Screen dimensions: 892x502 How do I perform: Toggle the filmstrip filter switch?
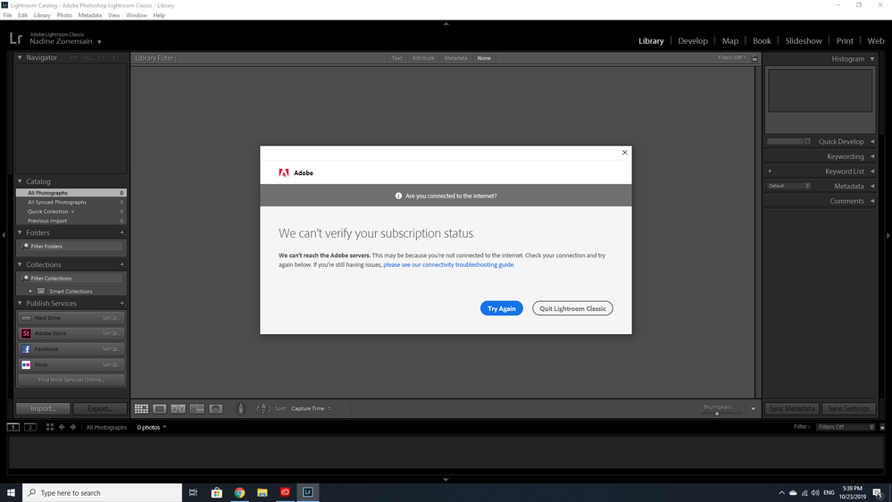click(x=882, y=427)
